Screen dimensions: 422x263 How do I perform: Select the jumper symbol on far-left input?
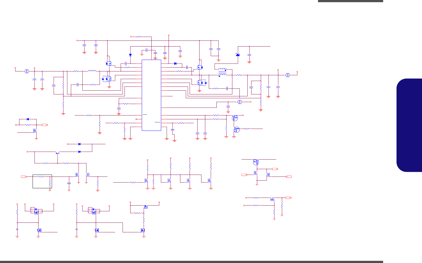point(27,71)
